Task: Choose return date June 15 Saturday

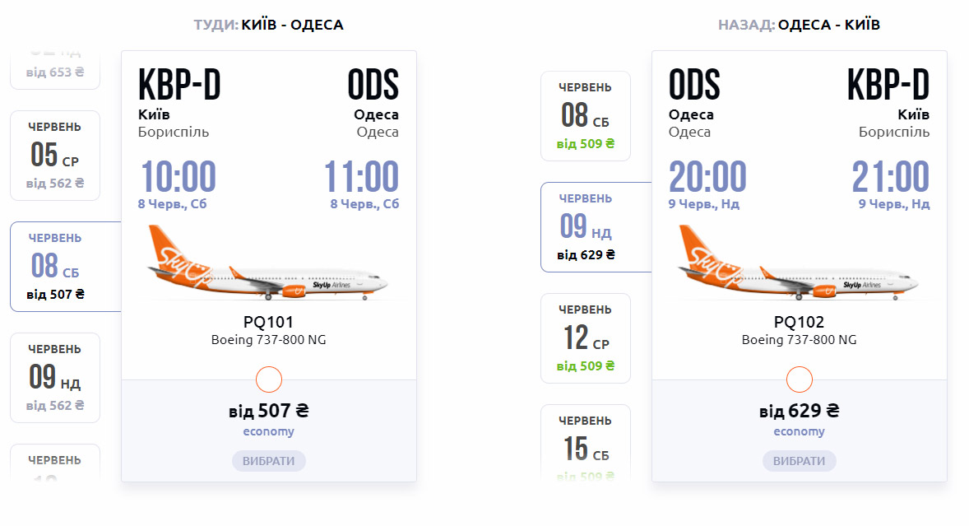Action: (585, 443)
